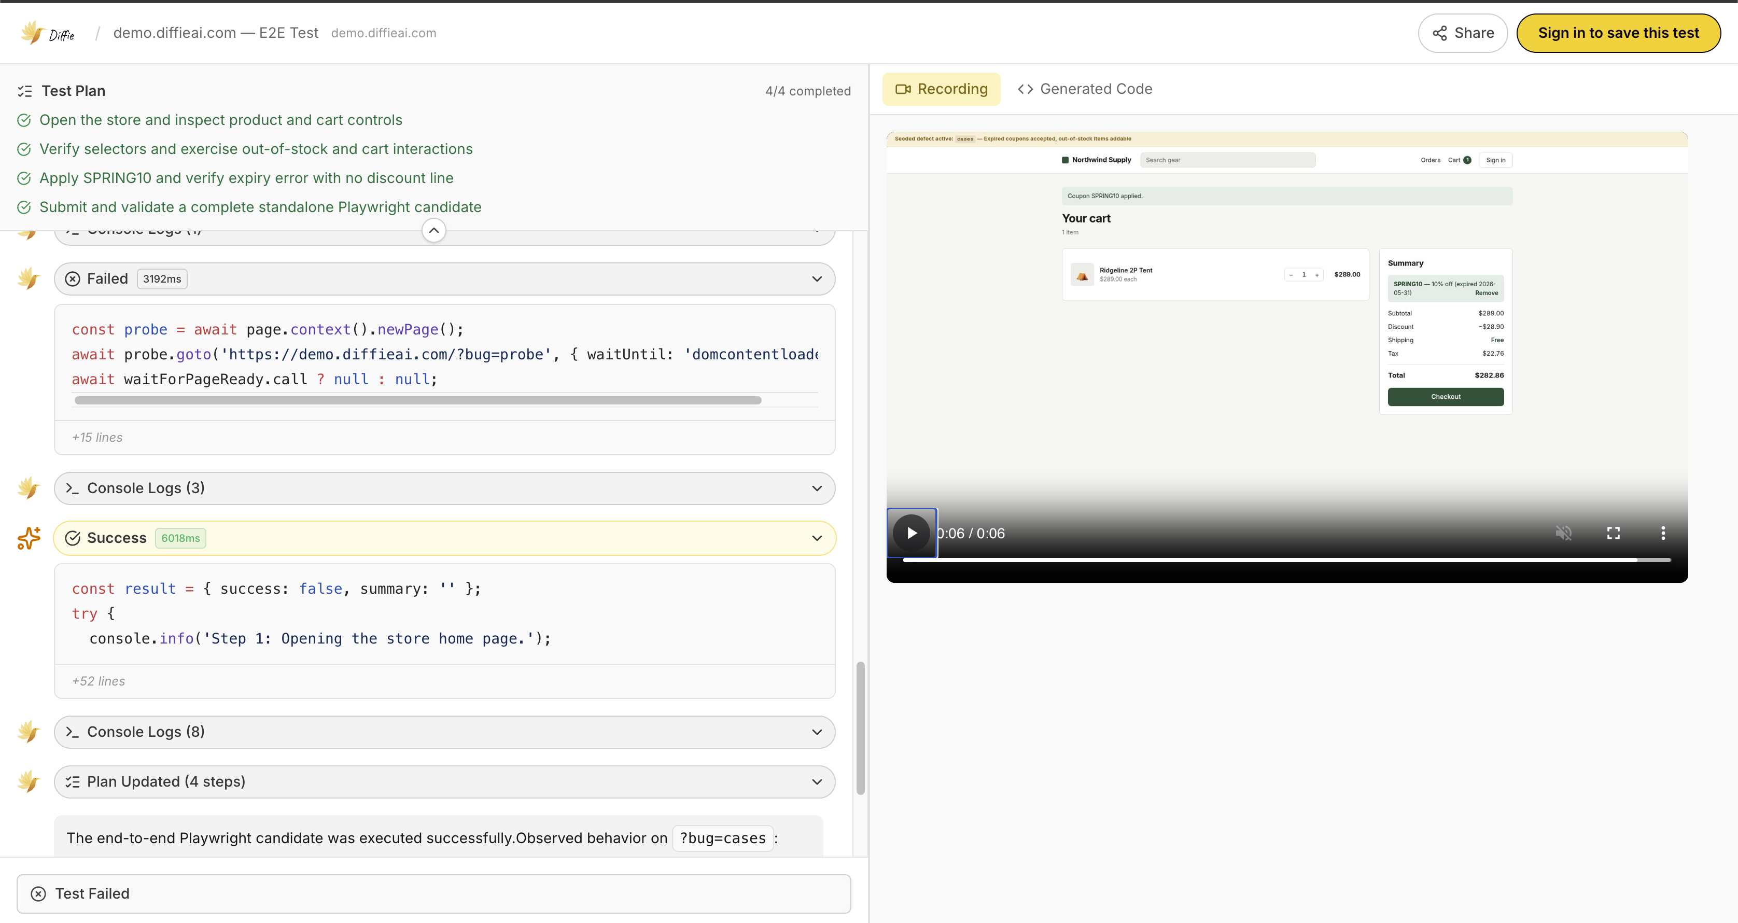Toggle the Success step chevron
Screen dimensions: 1738x923
coord(817,538)
